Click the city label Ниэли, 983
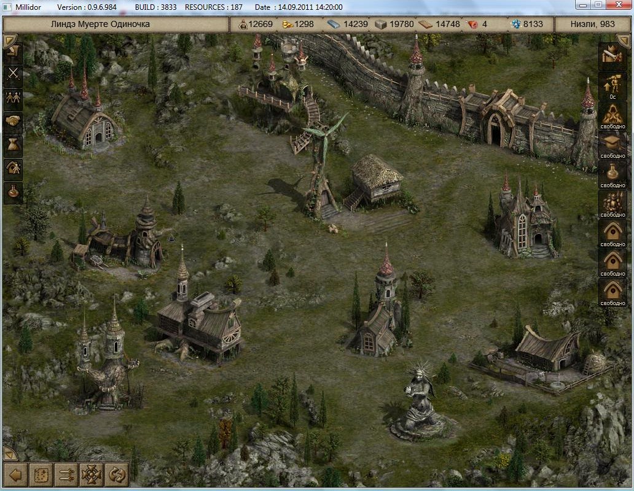Image resolution: width=634 pixels, height=491 pixels. pos(592,24)
